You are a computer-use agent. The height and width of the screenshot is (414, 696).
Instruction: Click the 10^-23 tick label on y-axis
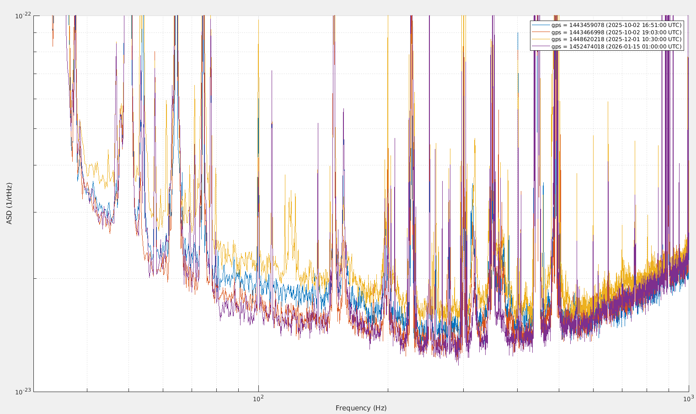(x=23, y=392)
